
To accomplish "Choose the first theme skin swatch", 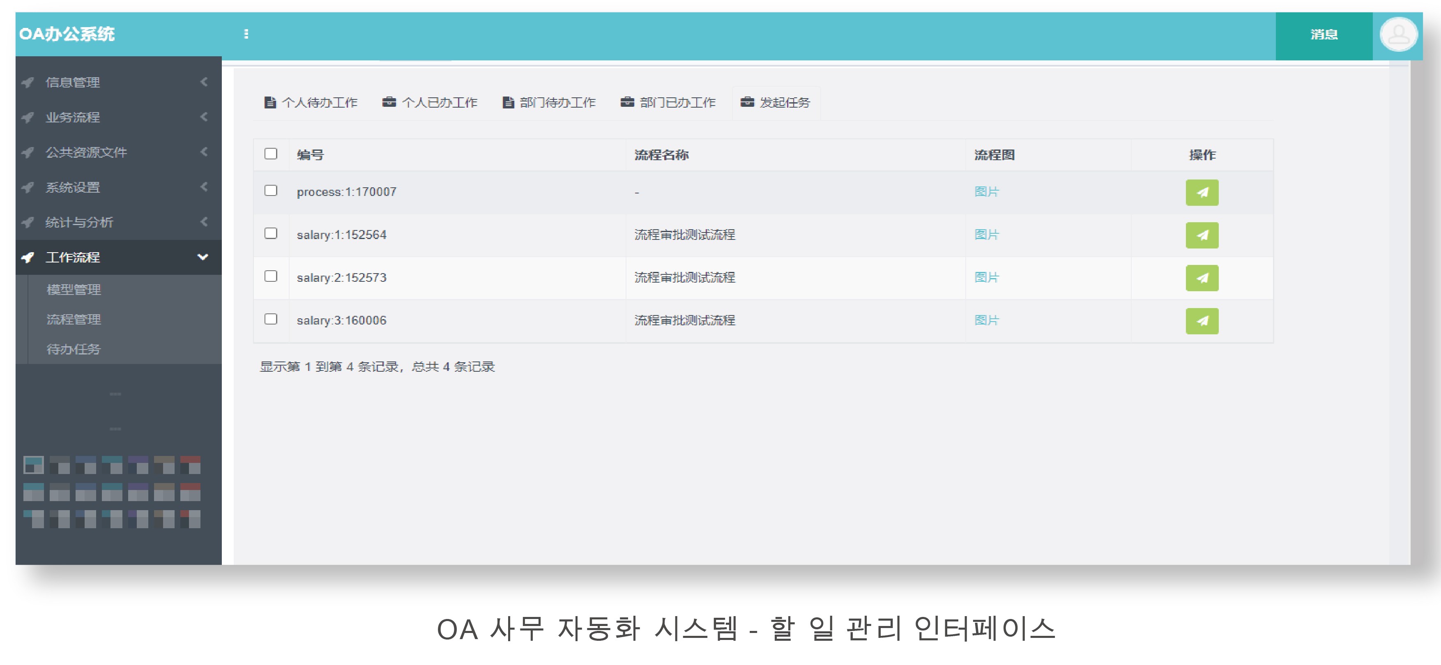I will pos(34,465).
